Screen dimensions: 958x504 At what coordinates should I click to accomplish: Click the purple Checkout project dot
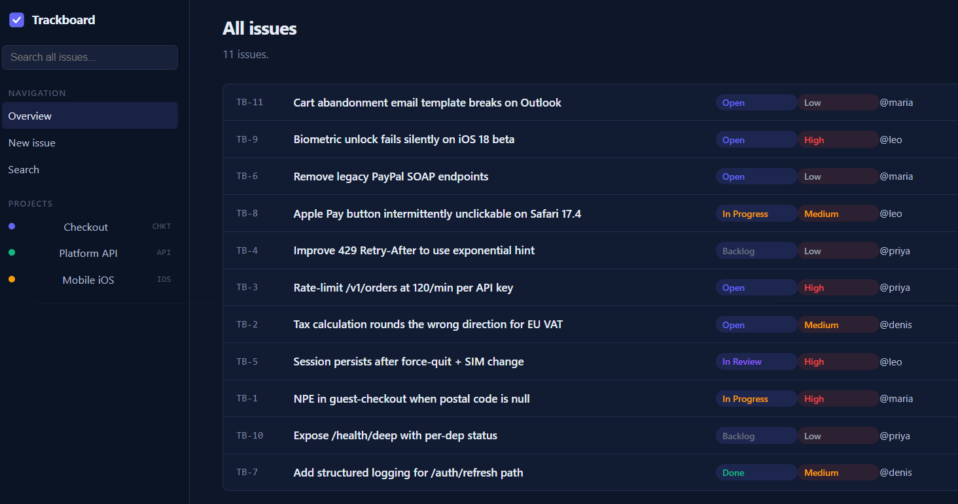pyautogui.click(x=12, y=226)
